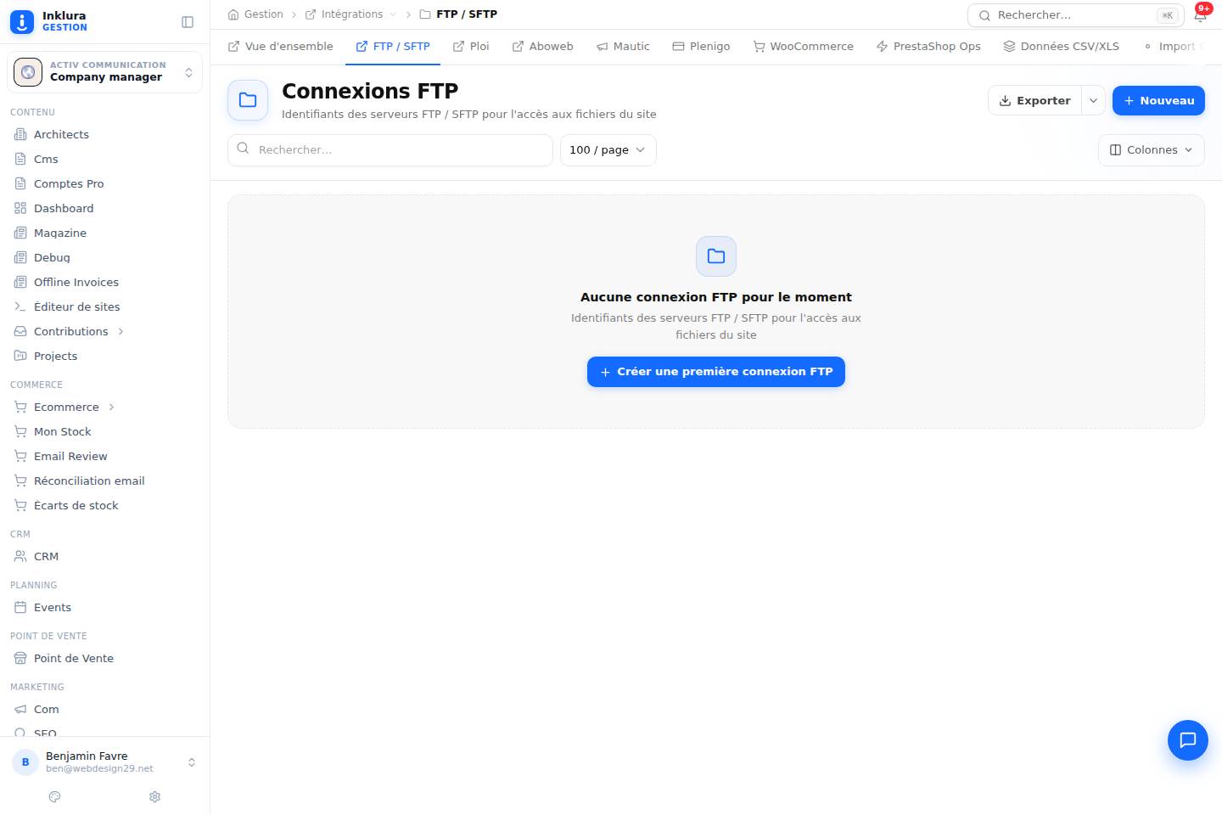Viewport: 1222px width, 815px height.
Task: Expand the Contributions submenu chevron
Action: pyautogui.click(x=121, y=331)
